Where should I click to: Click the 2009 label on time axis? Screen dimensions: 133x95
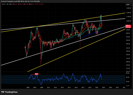pyautogui.click(x=42, y=87)
